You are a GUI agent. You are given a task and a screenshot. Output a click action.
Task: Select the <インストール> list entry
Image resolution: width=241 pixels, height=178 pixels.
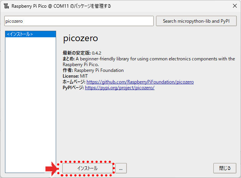[30, 34]
